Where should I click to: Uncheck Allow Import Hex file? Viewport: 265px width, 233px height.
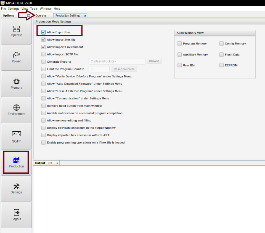(x=43, y=39)
